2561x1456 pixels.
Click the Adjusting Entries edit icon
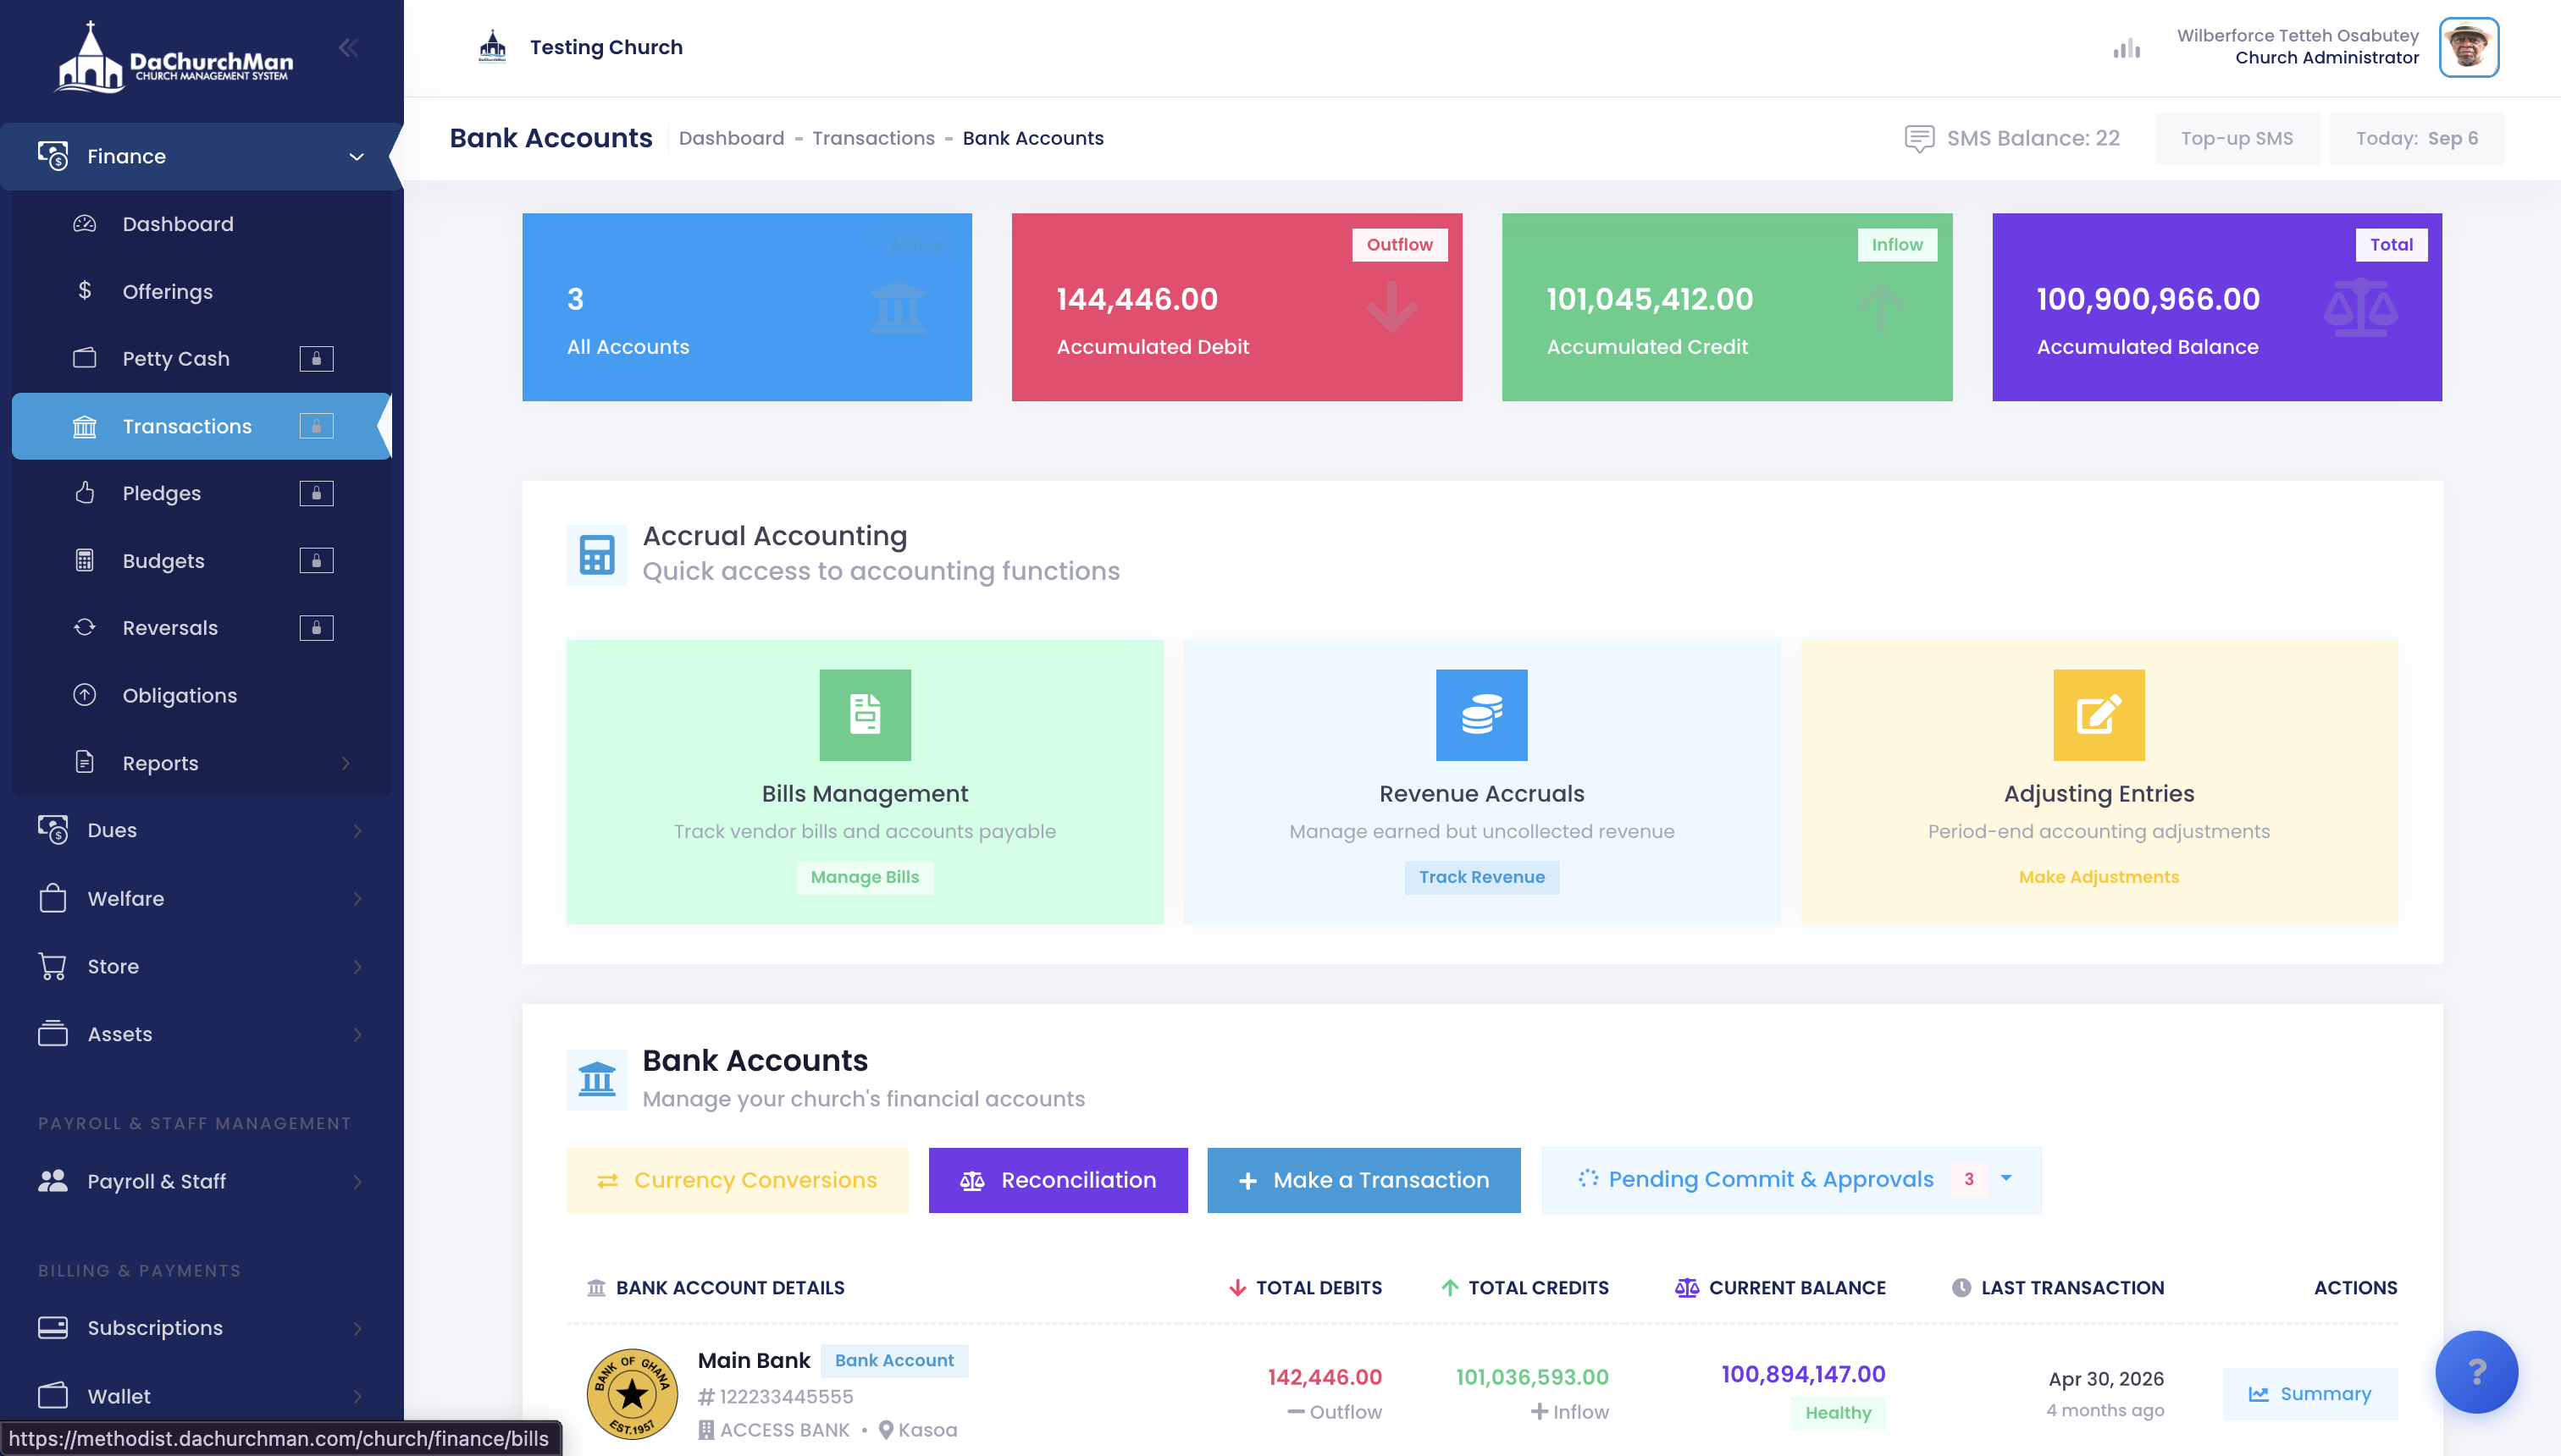2099,715
